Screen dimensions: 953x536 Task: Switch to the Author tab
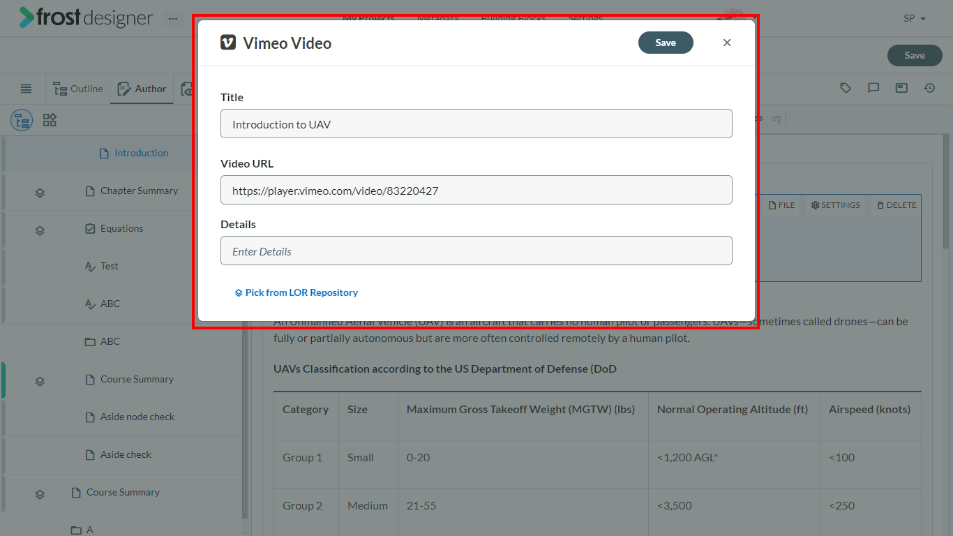142,89
